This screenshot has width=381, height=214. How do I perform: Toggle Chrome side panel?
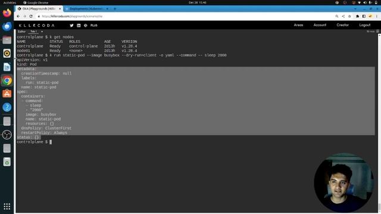pyautogui.click(x=364, y=16)
